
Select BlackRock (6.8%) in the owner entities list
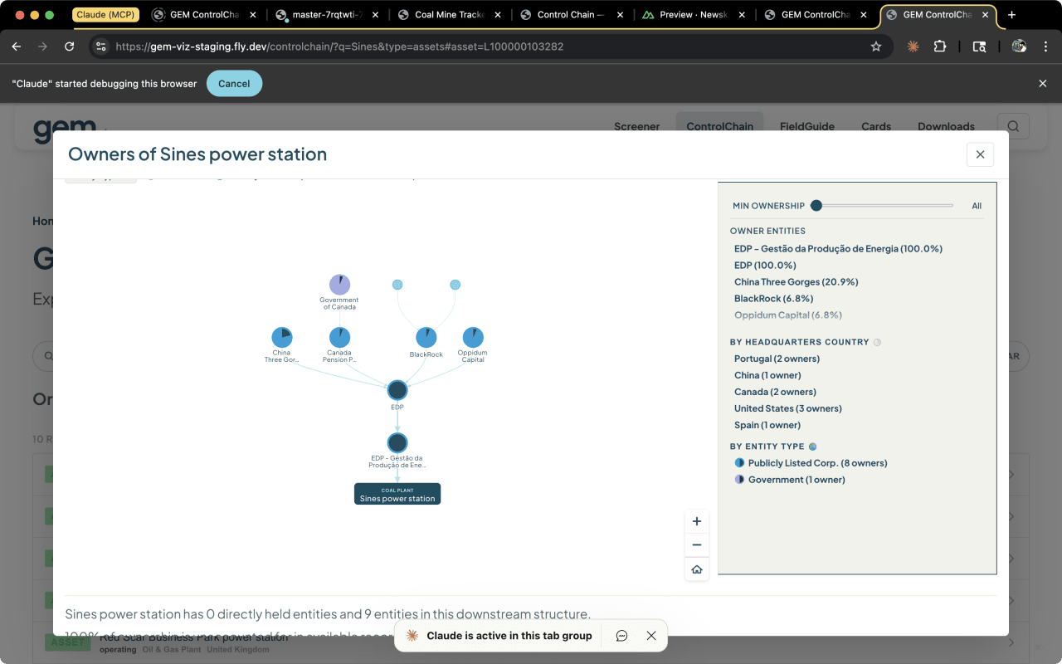773,299
